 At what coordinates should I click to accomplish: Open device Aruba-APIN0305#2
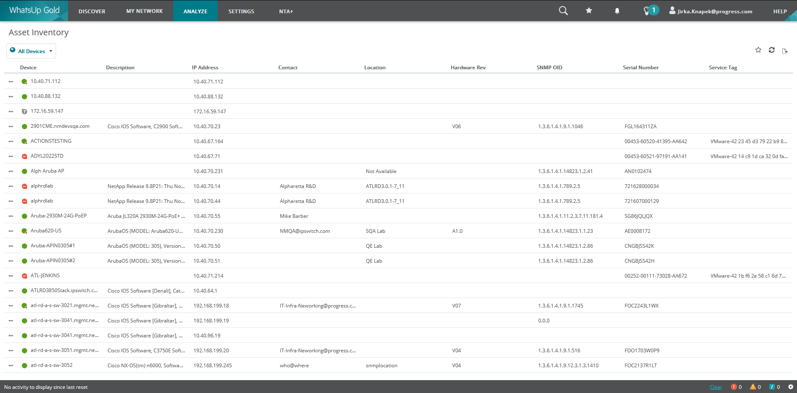coord(53,261)
